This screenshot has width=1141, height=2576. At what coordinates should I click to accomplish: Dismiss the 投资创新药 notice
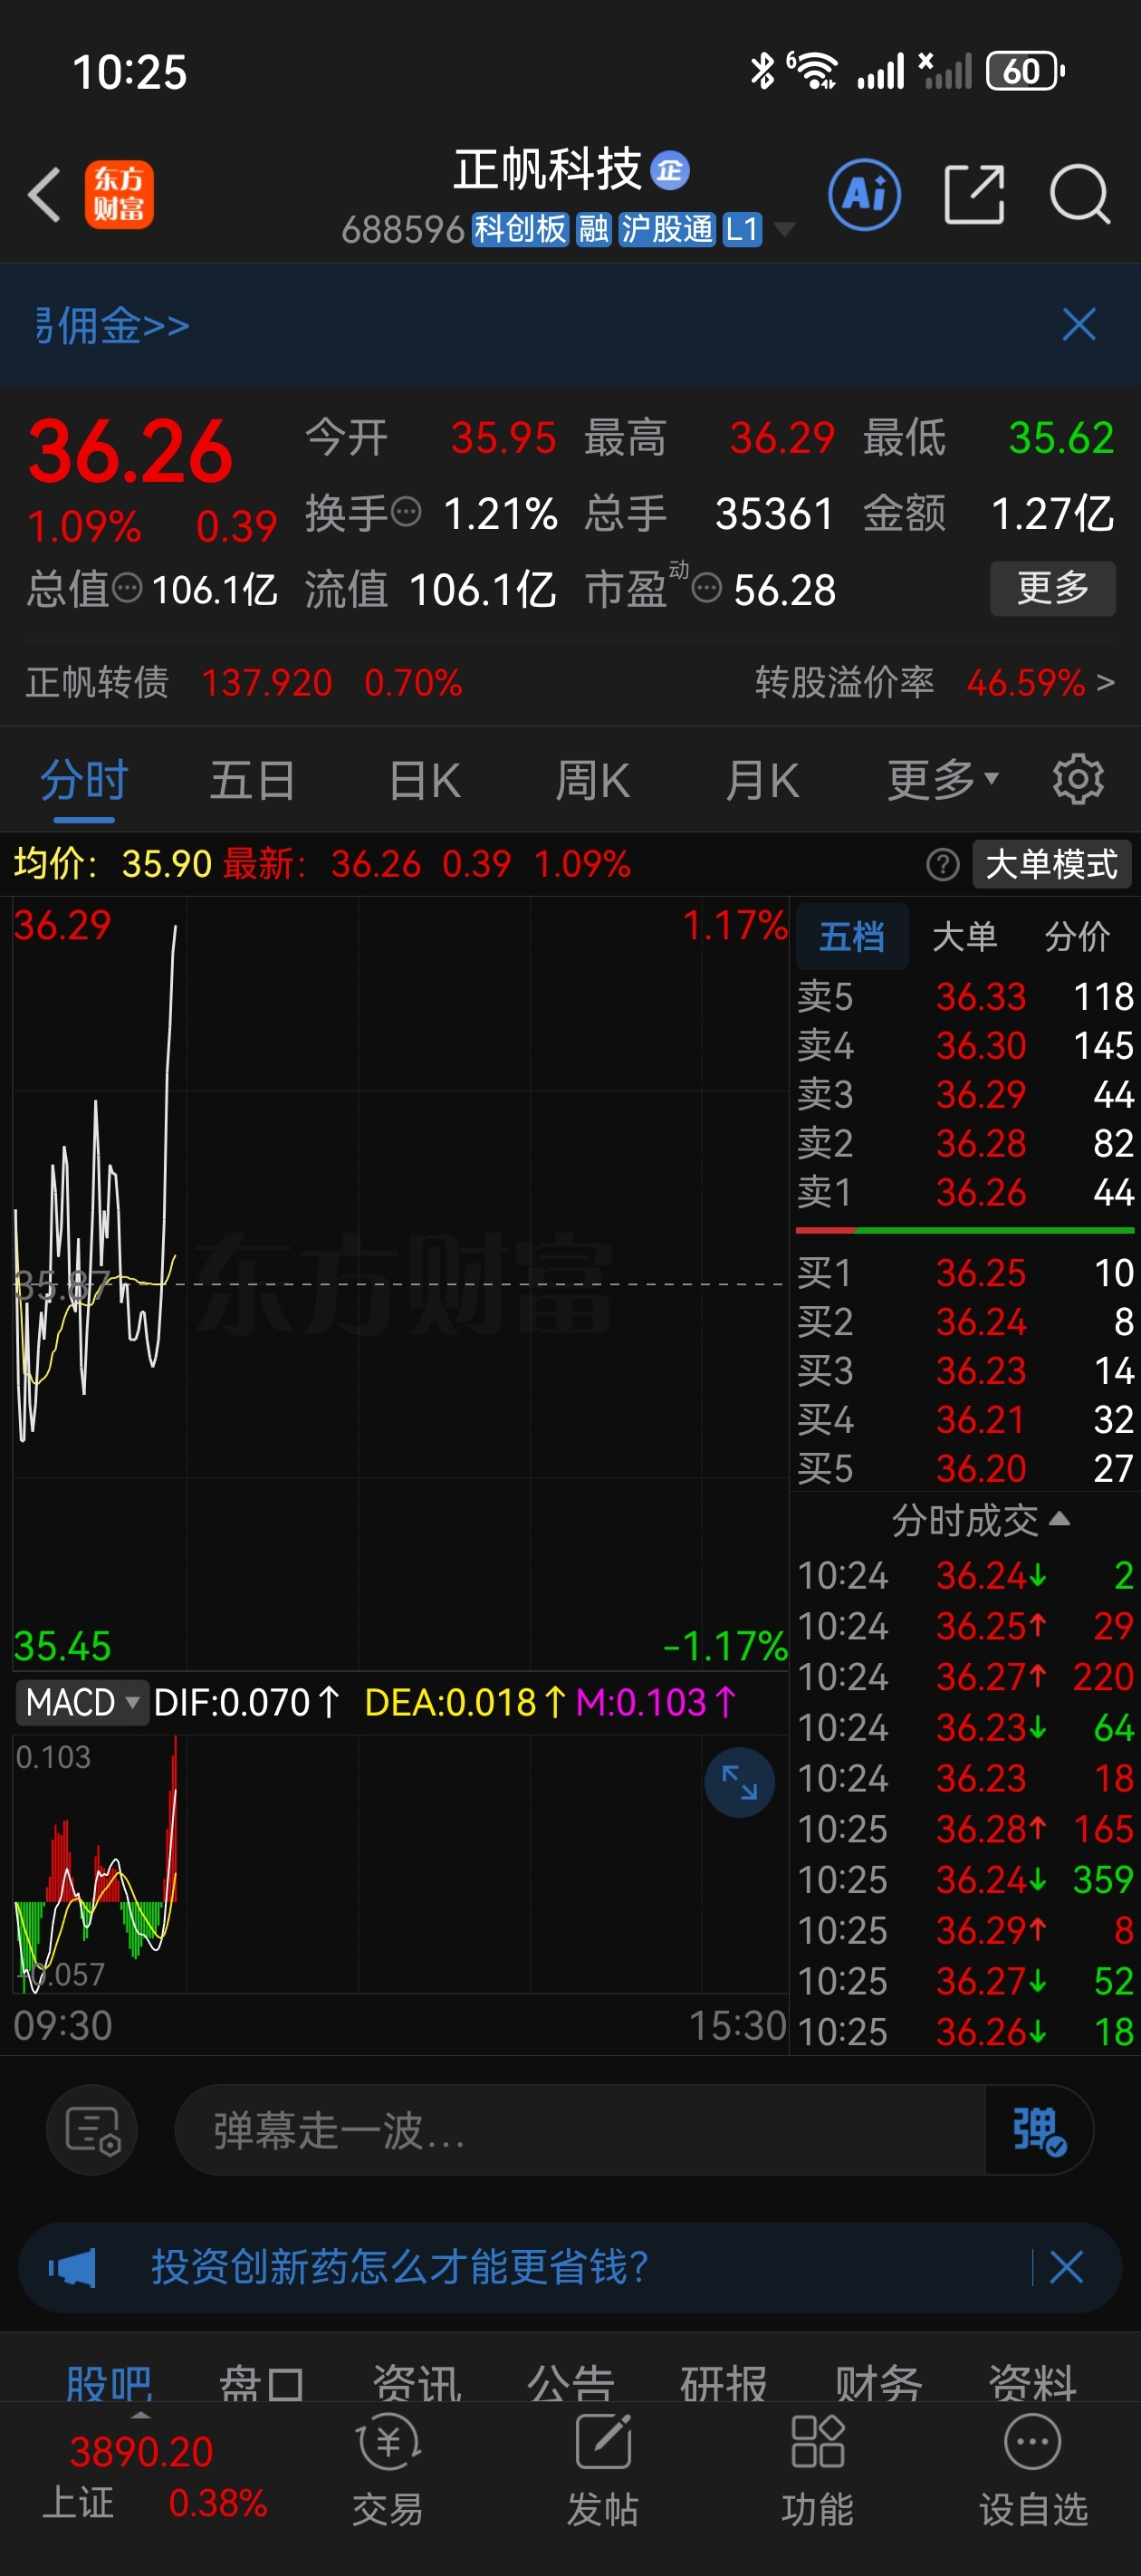point(1066,2267)
